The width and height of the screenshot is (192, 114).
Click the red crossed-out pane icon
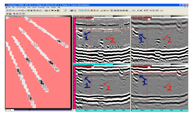(94, 11)
